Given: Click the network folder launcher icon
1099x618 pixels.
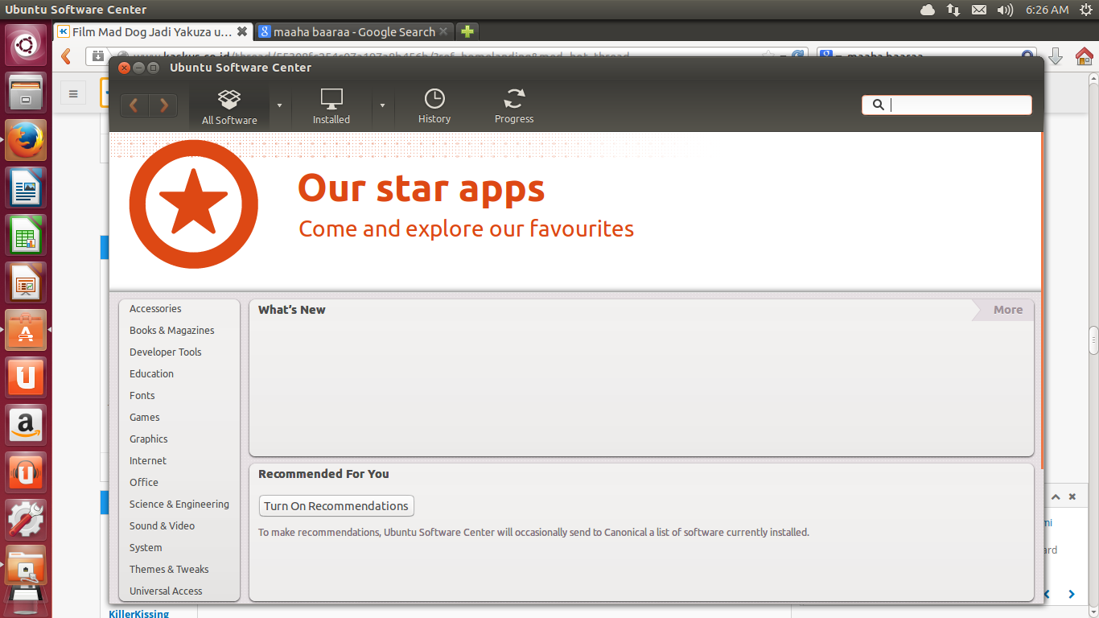Looking at the screenshot, I should [27, 567].
